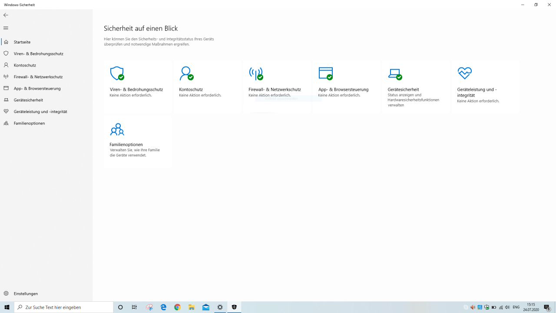Click the red speaker tray icon
556x313 pixels.
[x=473, y=307]
